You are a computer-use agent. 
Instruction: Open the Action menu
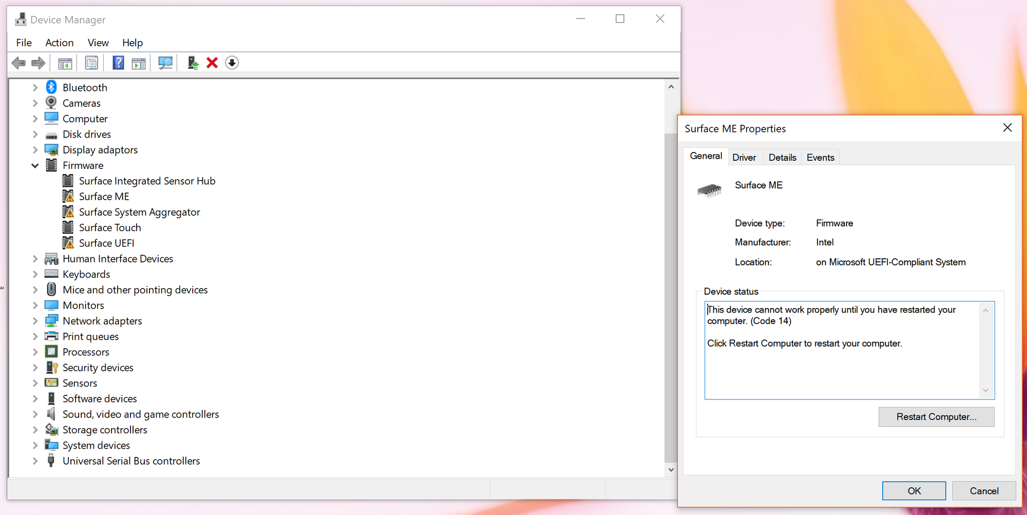(59, 43)
